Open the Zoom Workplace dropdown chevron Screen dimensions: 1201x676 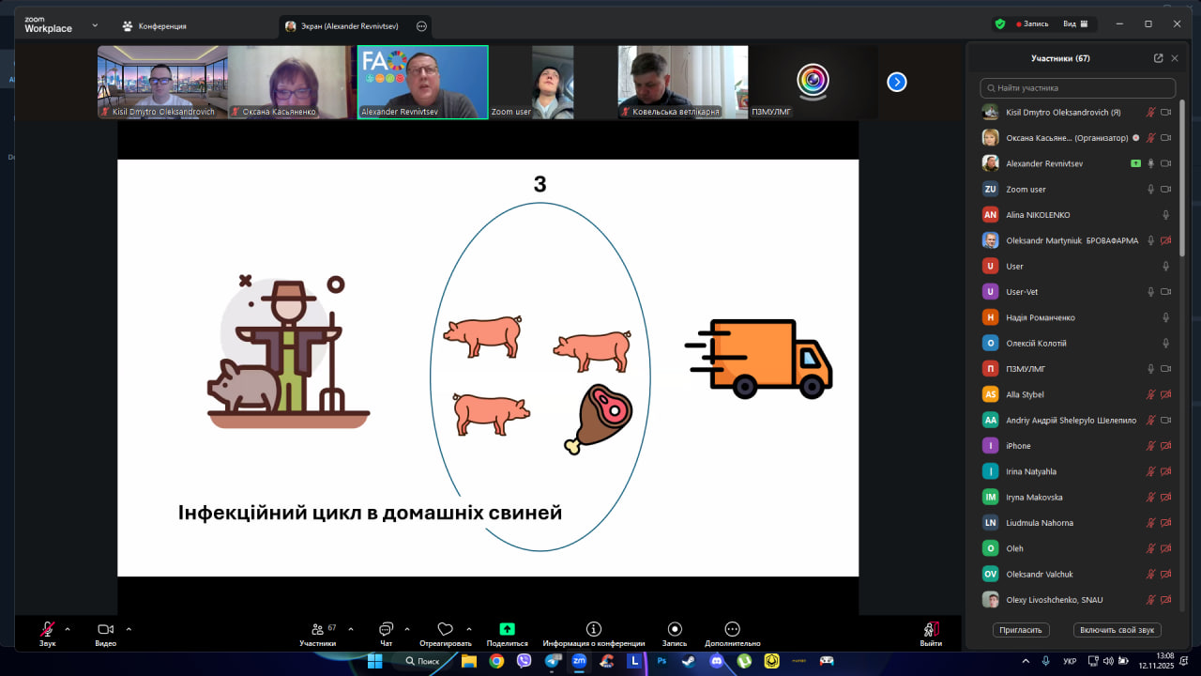coord(95,25)
